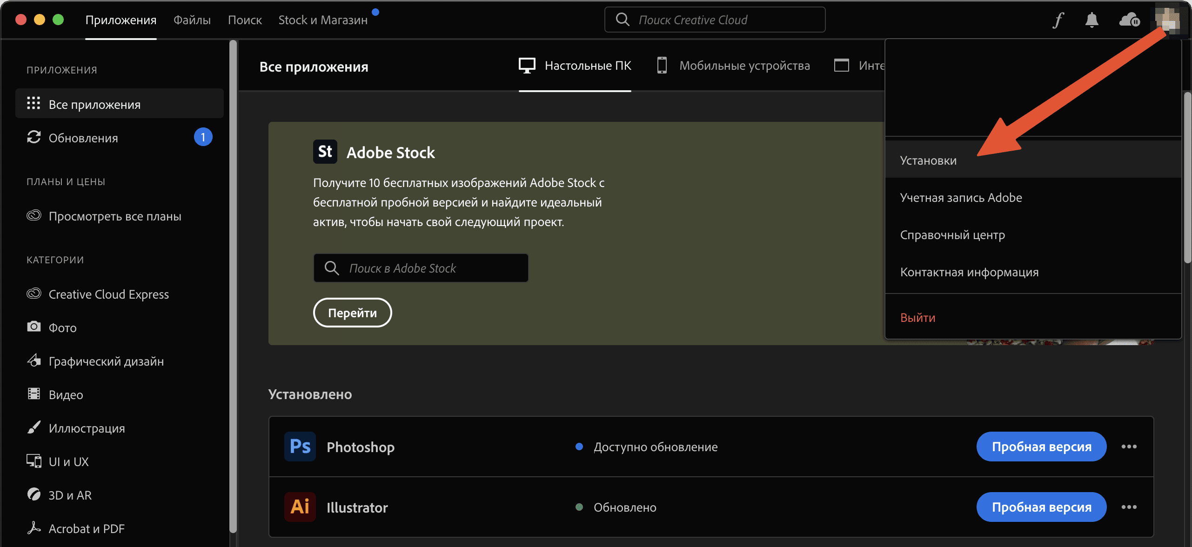Click the Перейти button
This screenshot has height=547, width=1192.
(352, 313)
